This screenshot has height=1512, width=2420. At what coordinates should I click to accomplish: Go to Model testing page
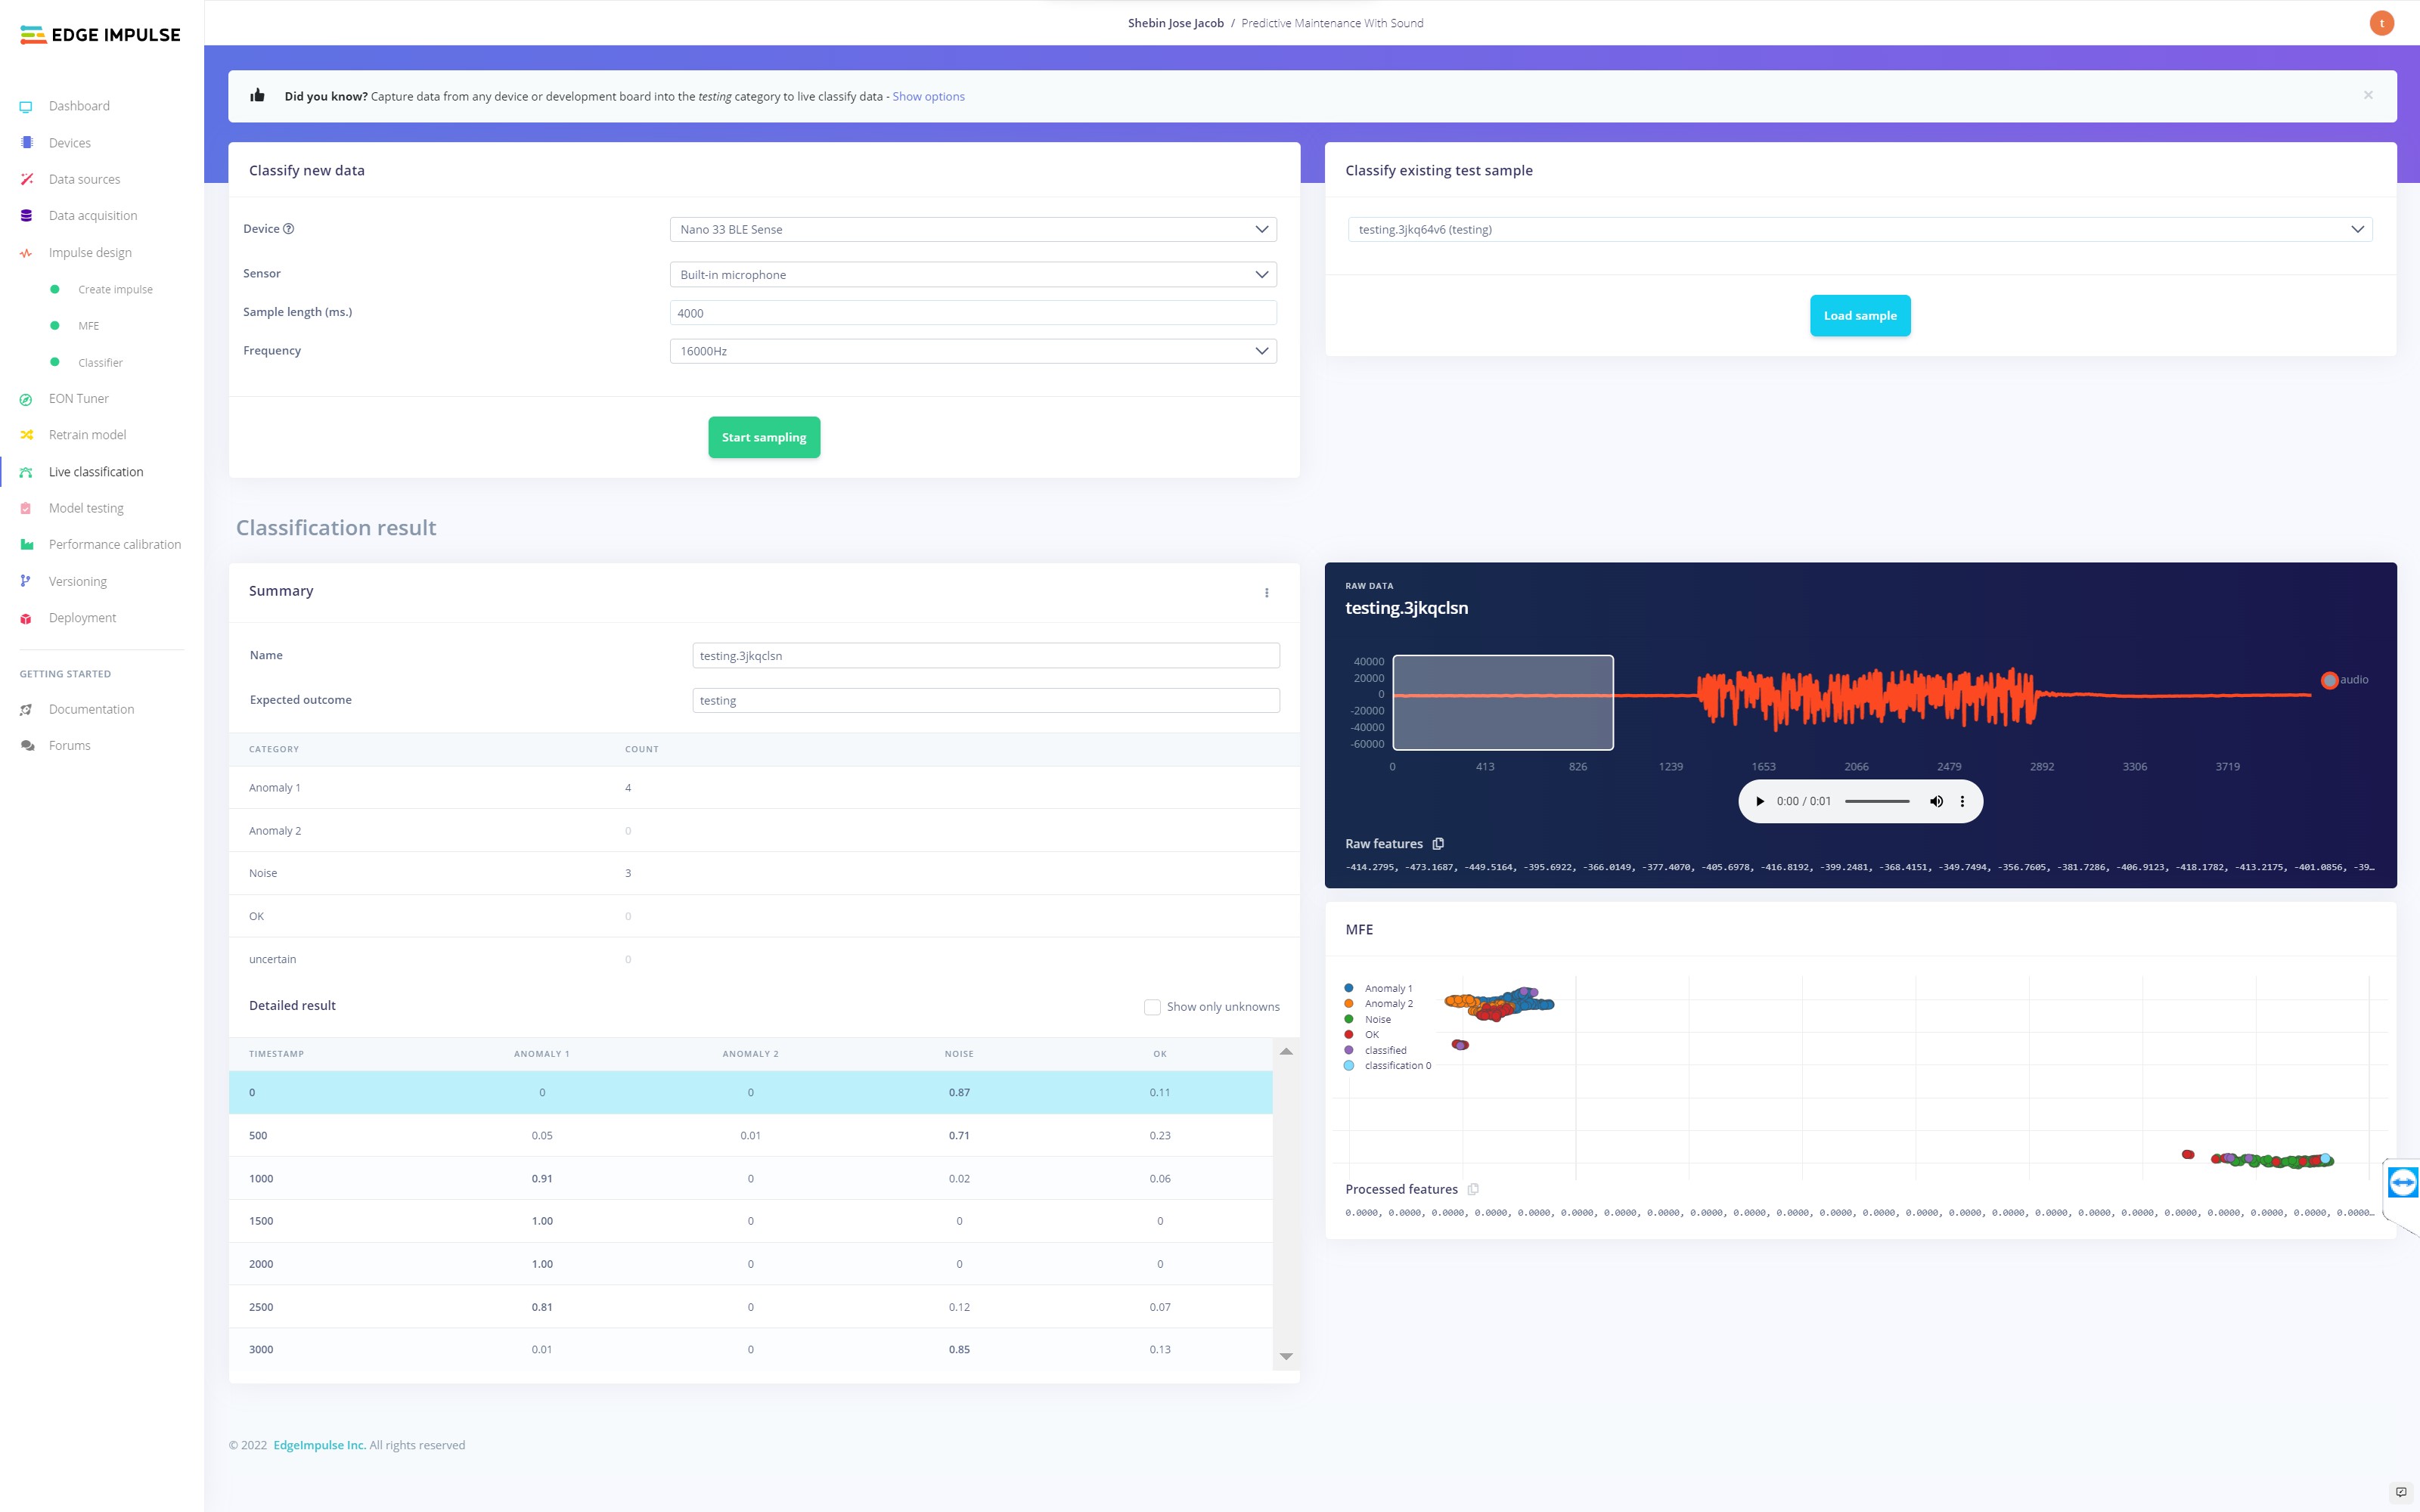[86, 508]
